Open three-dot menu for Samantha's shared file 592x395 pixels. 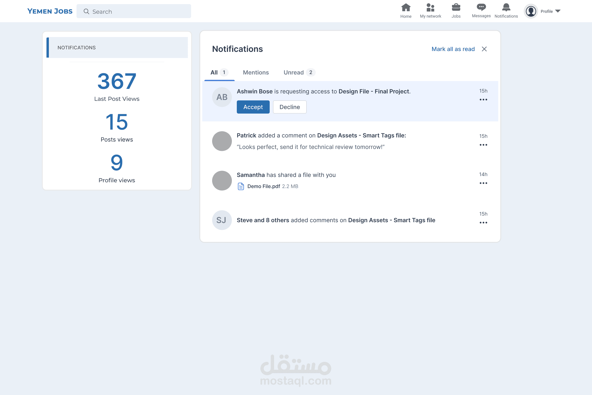(x=483, y=183)
